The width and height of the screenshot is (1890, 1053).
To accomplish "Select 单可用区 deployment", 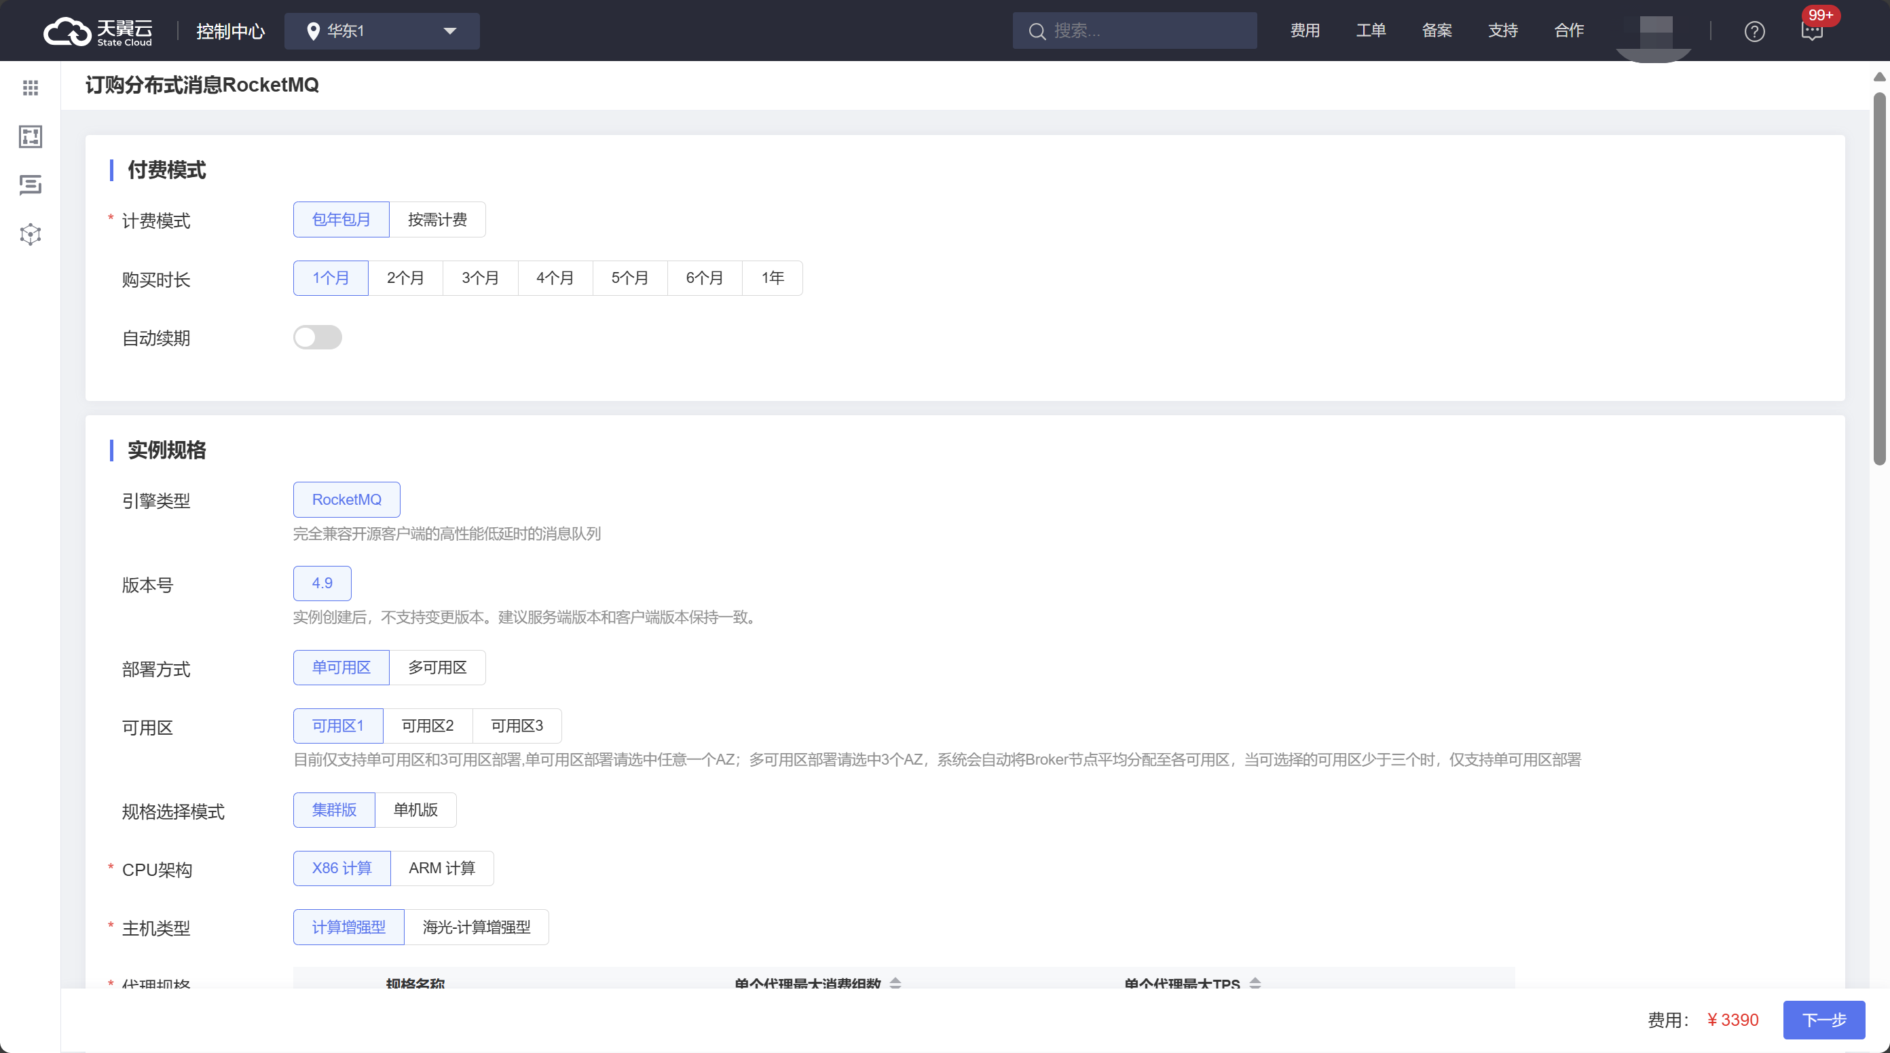I will pyautogui.click(x=341, y=668).
